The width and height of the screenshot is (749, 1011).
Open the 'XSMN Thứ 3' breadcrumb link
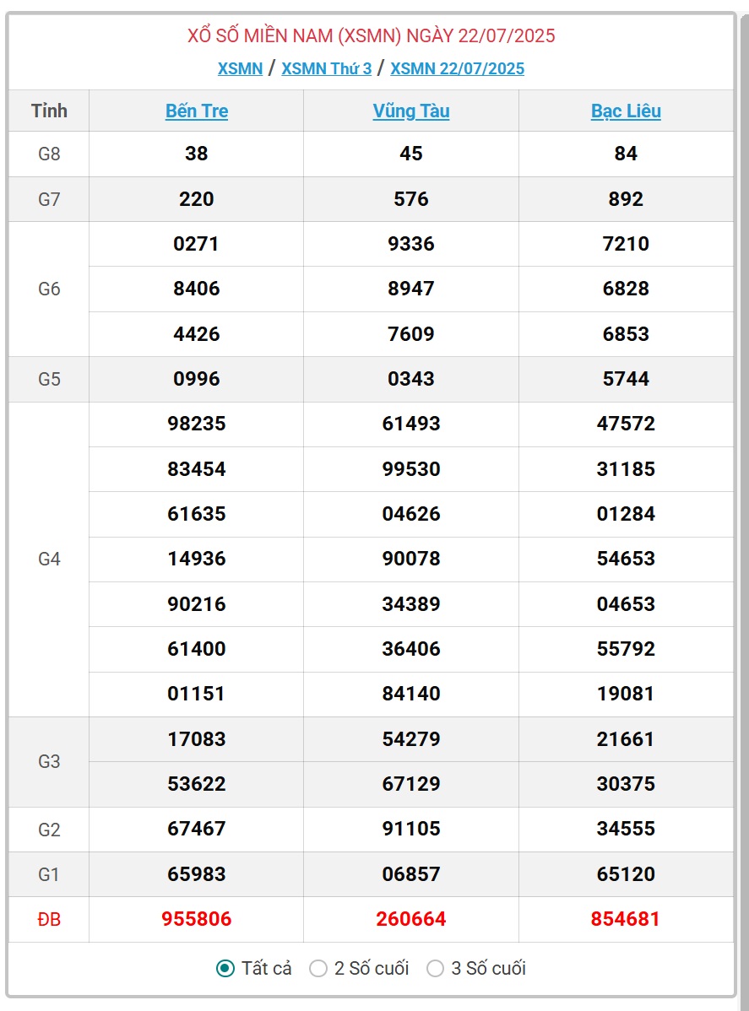point(327,68)
